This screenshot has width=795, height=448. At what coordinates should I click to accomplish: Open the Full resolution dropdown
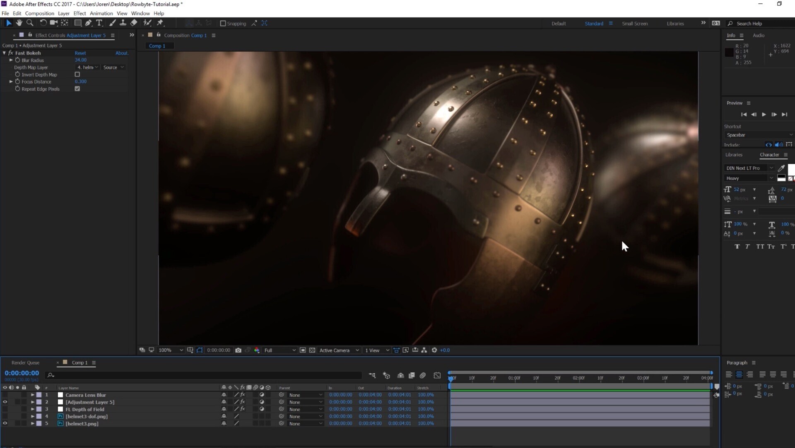280,350
